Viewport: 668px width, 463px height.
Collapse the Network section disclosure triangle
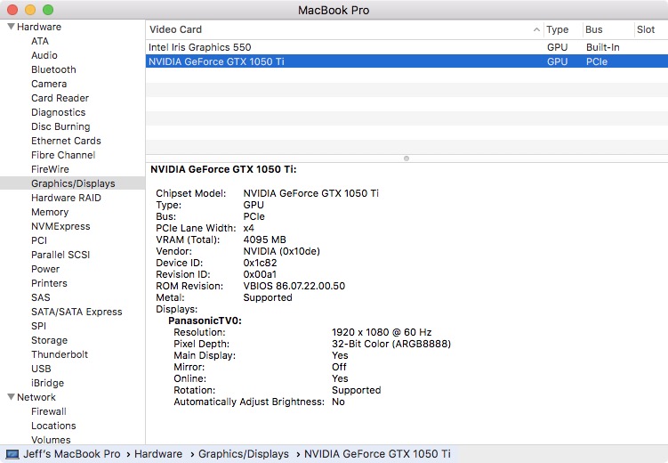pyautogui.click(x=11, y=397)
